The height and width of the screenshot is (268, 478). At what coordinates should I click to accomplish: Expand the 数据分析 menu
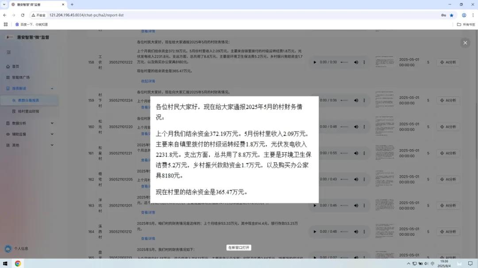(52, 123)
